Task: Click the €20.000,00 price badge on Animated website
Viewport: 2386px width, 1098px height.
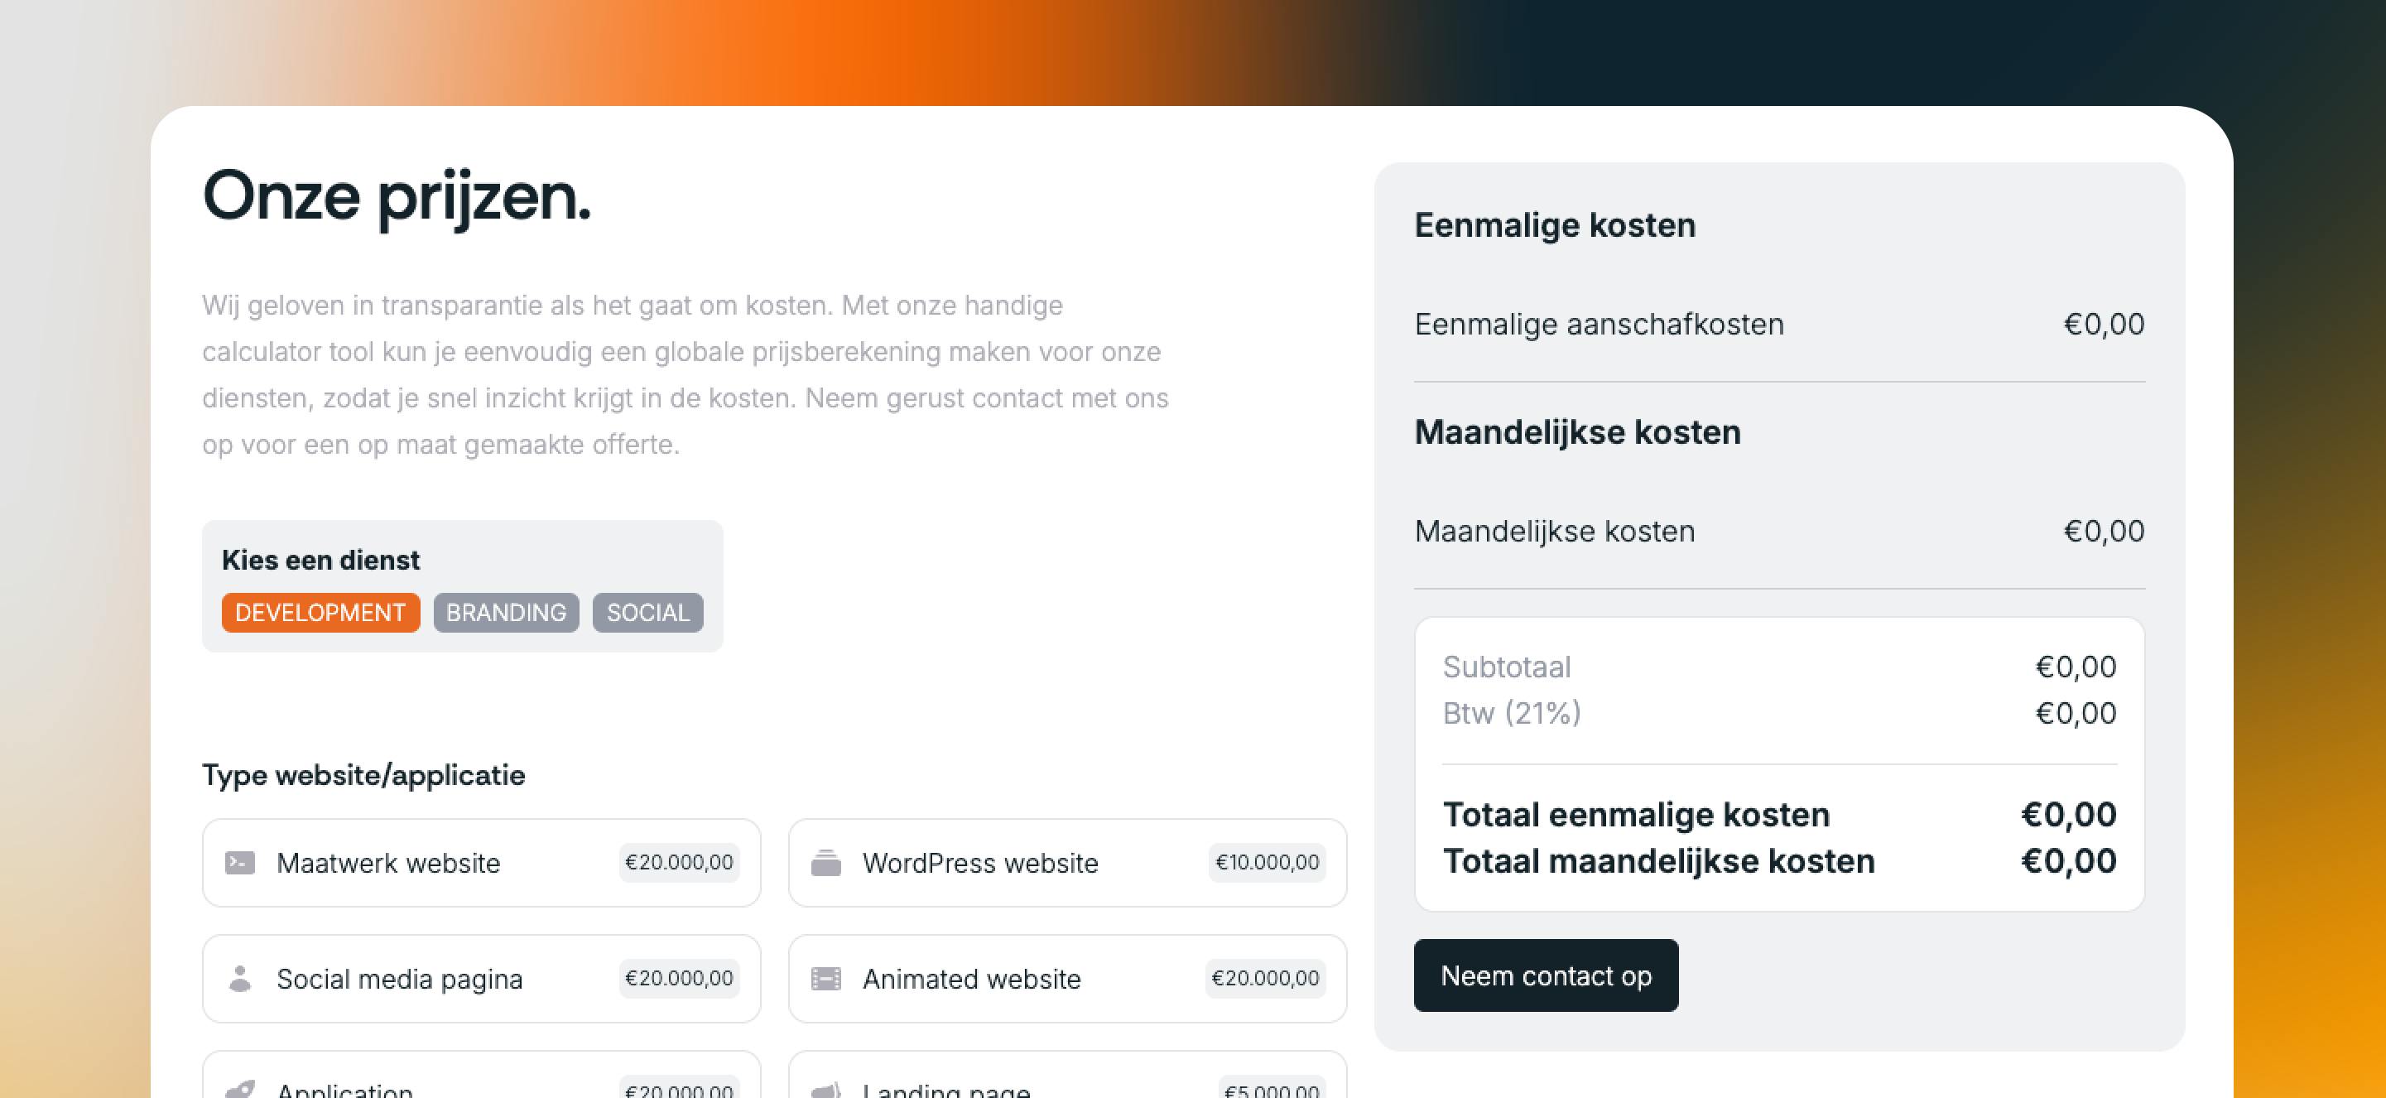Action: click(x=1264, y=979)
